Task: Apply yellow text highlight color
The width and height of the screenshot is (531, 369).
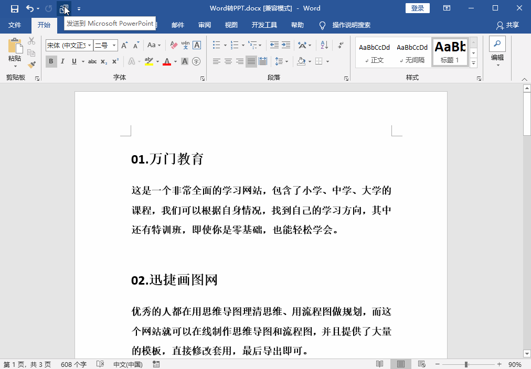Action: (149, 61)
